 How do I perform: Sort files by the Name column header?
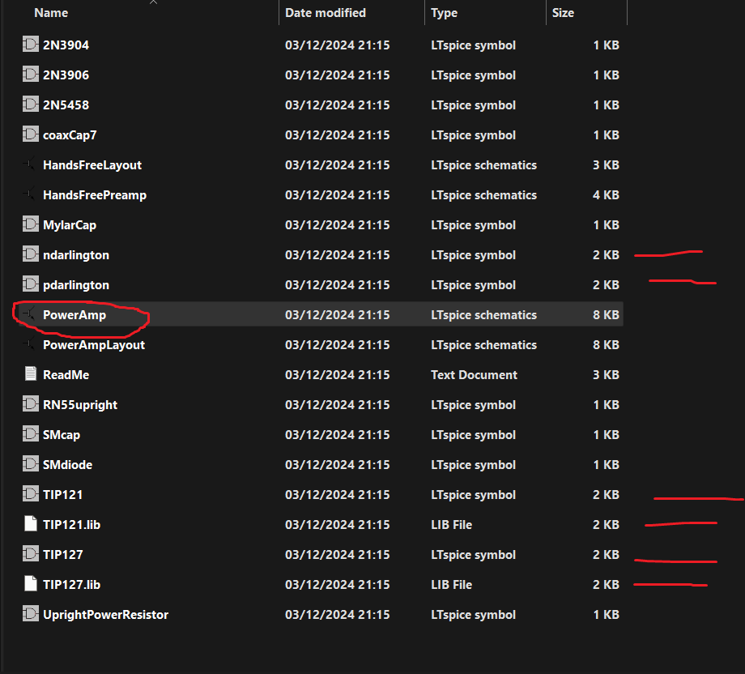[51, 13]
